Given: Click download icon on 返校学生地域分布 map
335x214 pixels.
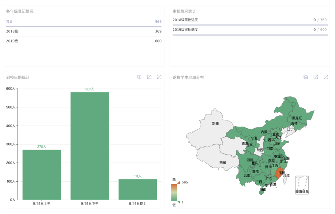Looking at the screenshot, I should pyautogui.click(x=306, y=77).
